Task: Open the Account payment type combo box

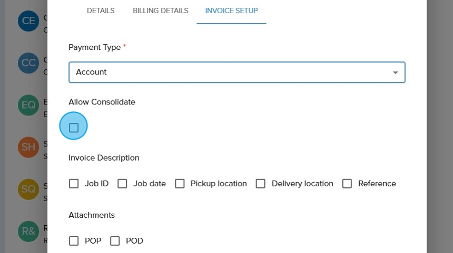Action: 232,72
